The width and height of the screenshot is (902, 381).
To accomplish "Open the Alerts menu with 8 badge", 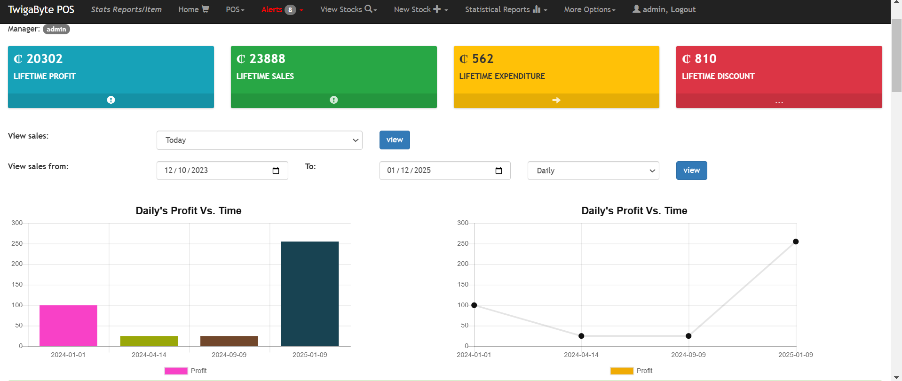I will click(x=282, y=9).
